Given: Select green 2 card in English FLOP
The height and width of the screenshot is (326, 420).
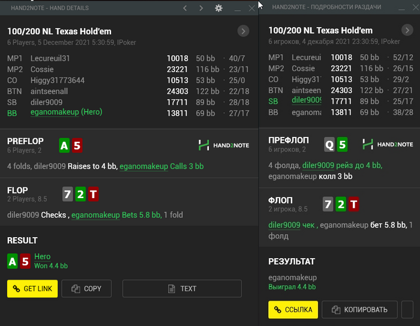Looking at the screenshot, I should tap(80, 194).
